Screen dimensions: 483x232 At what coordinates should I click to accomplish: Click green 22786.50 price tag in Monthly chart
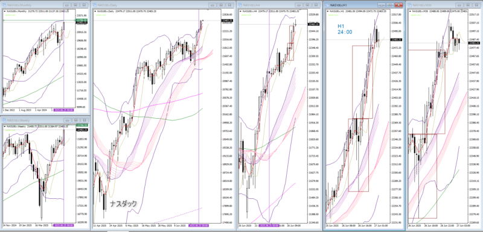(82, 20)
